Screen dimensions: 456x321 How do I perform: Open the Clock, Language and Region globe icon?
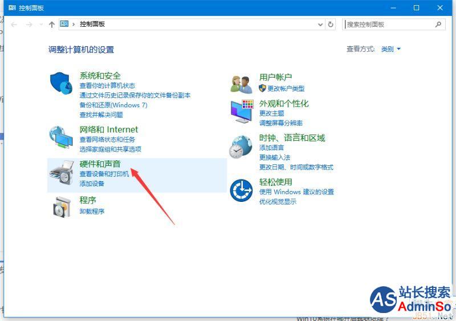click(x=241, y=147)
